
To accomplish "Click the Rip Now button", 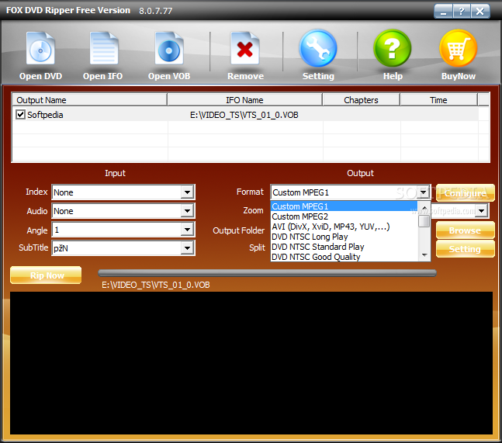I will [x=46, y=275].
